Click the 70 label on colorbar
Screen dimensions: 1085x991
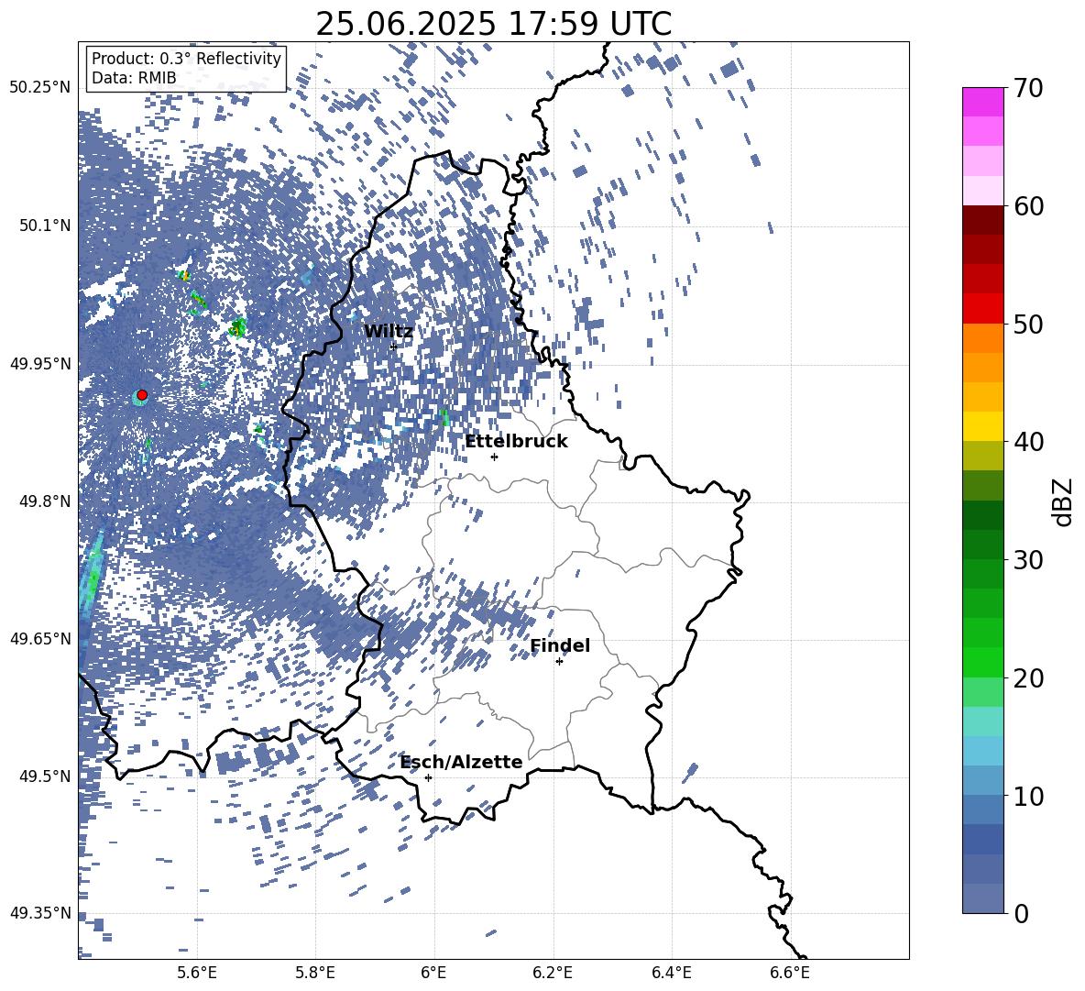[x=1027, y=89]
